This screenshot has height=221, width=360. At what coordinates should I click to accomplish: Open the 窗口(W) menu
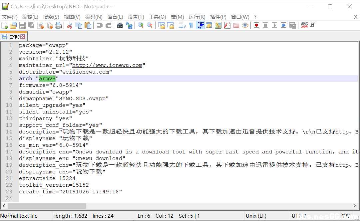(240, 17)
